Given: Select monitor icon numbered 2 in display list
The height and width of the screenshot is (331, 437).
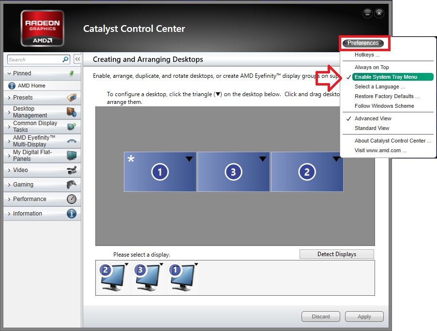Looking at the screenshot, I should click(x=112, y=277).
